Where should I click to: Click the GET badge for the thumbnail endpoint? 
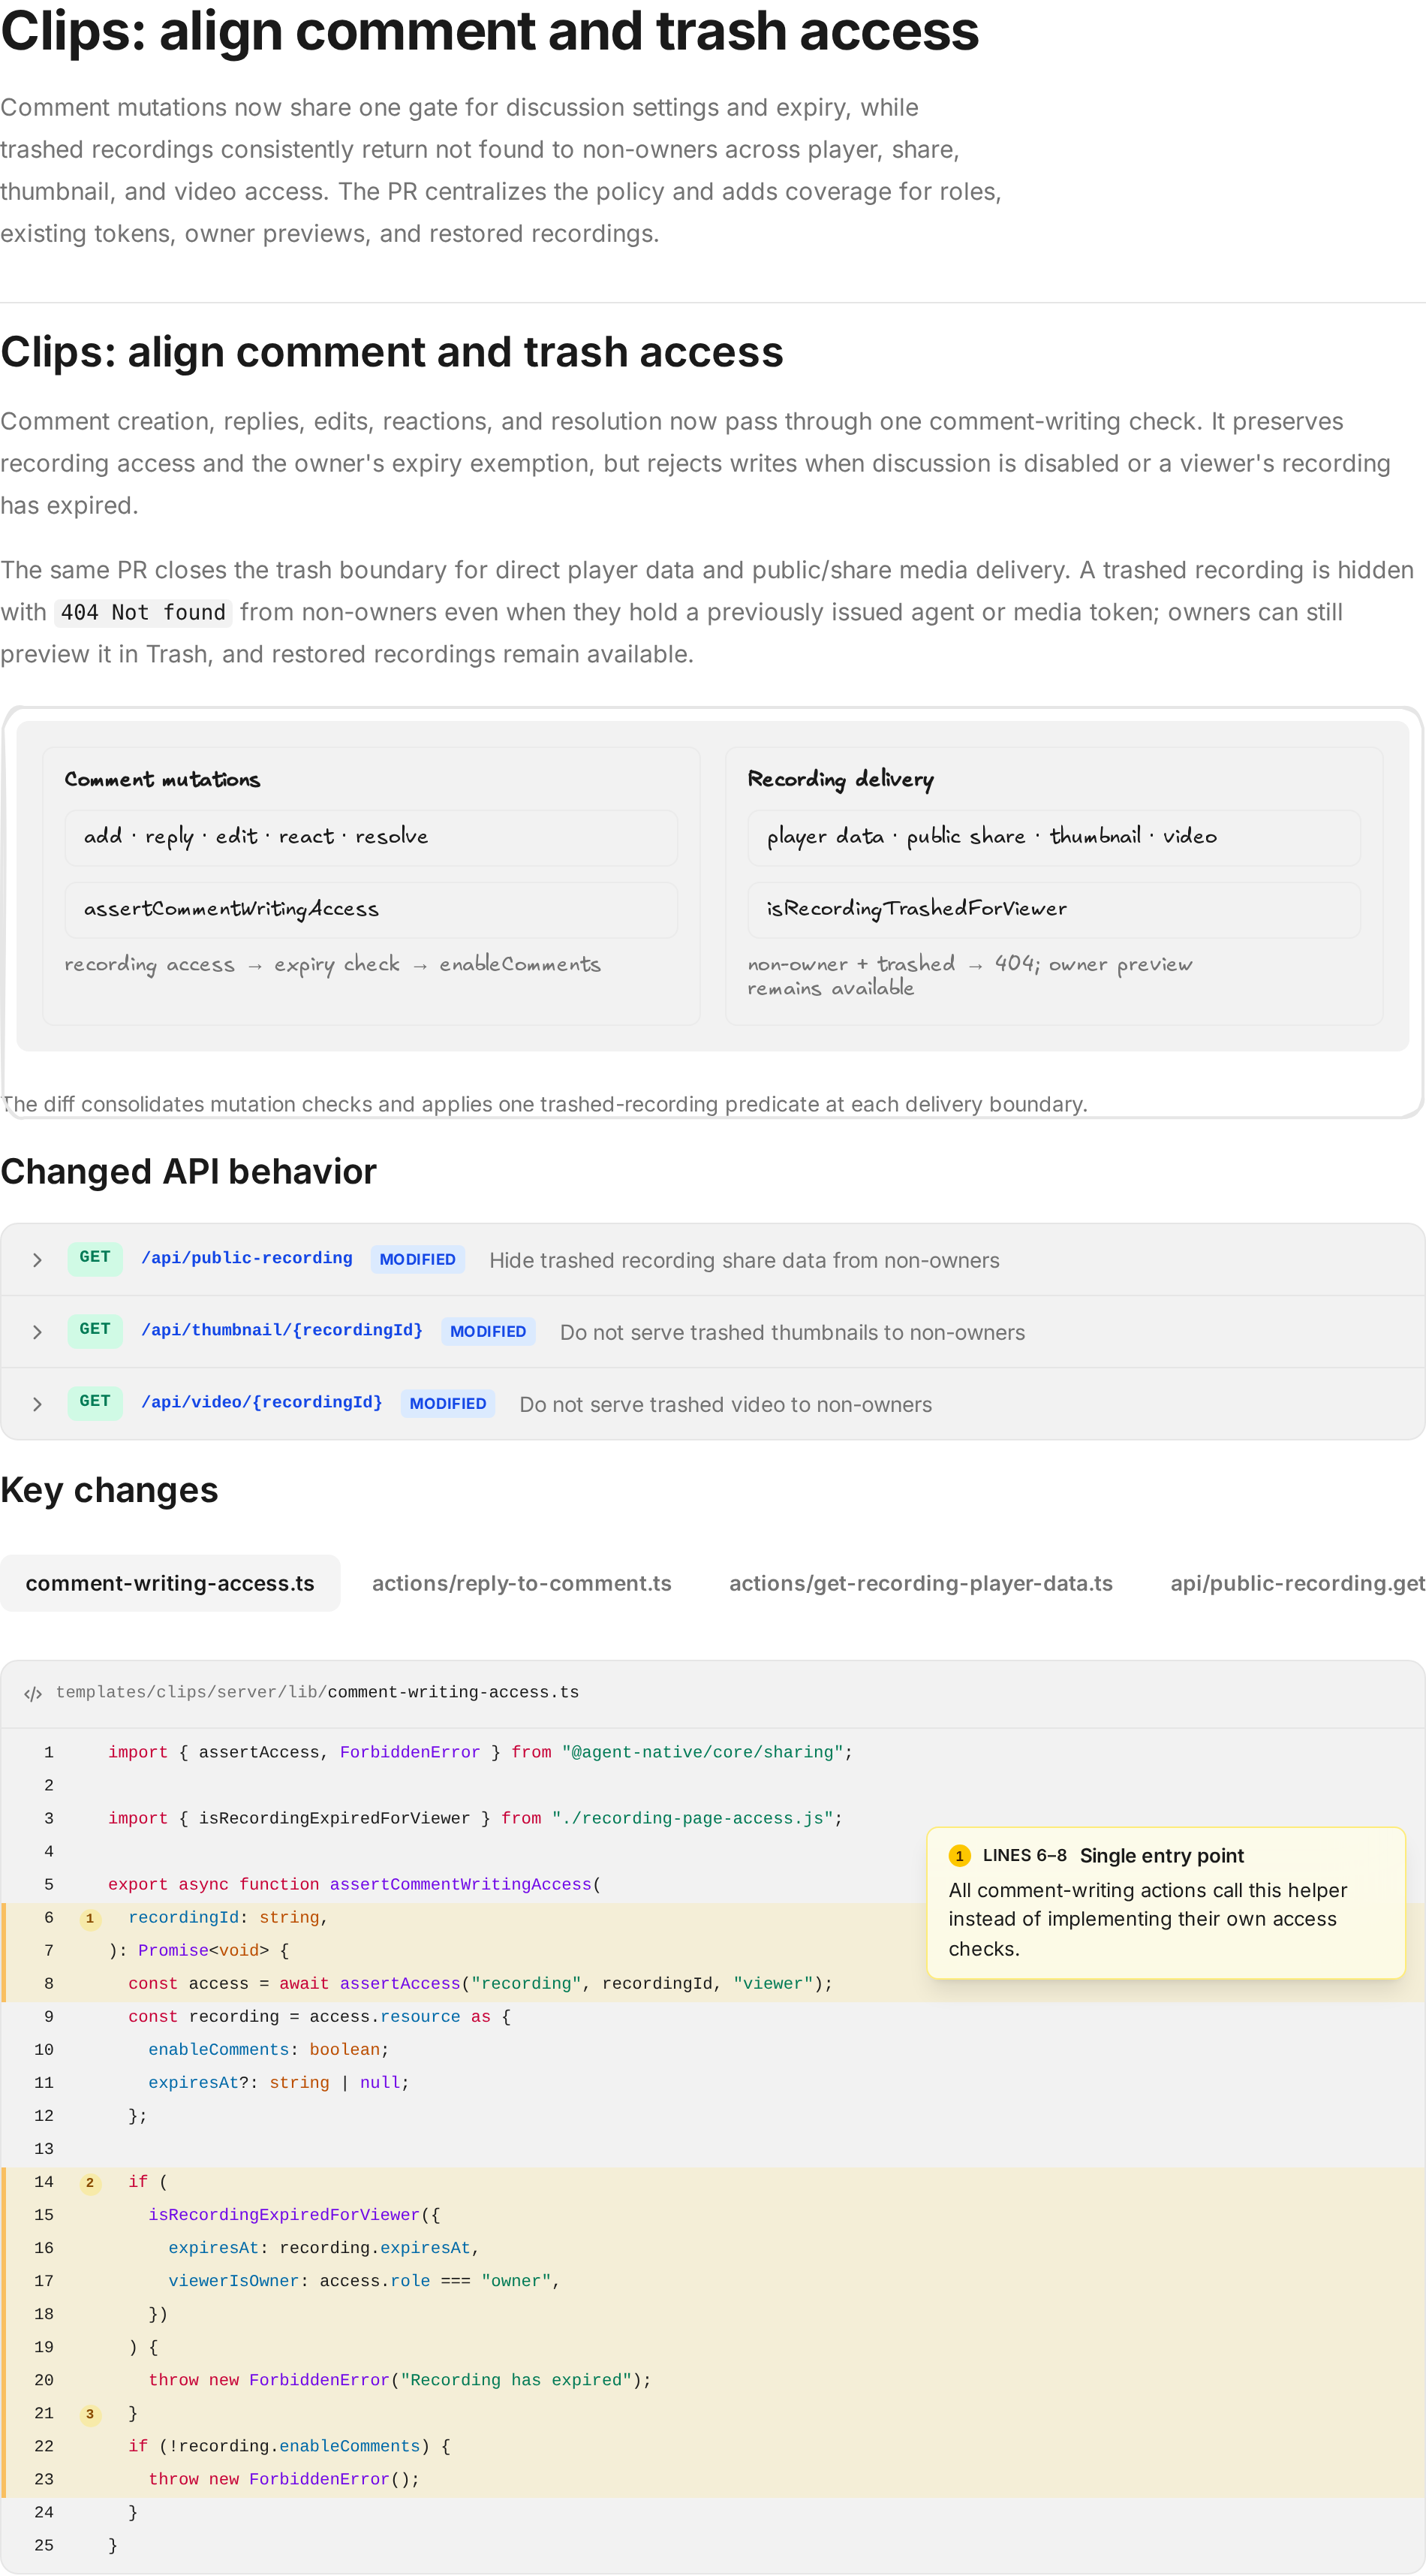[95, 1330]
